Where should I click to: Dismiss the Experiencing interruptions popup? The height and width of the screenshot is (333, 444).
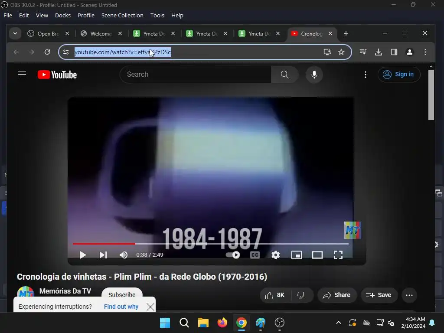150,307
